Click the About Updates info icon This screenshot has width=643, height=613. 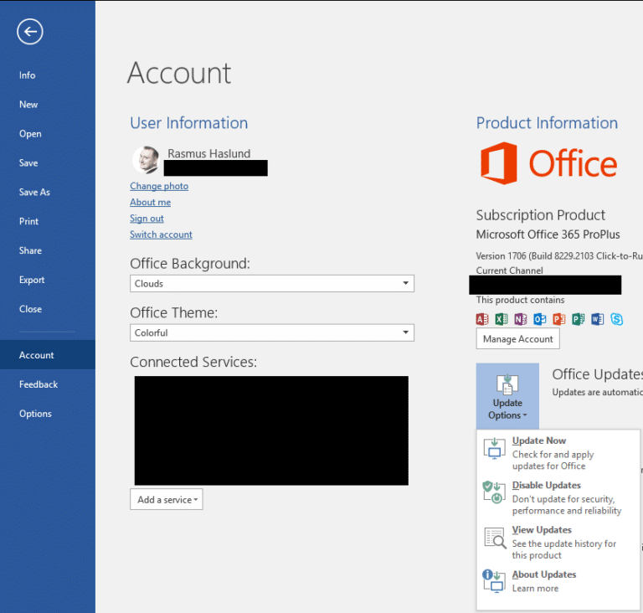coord(494,581)
